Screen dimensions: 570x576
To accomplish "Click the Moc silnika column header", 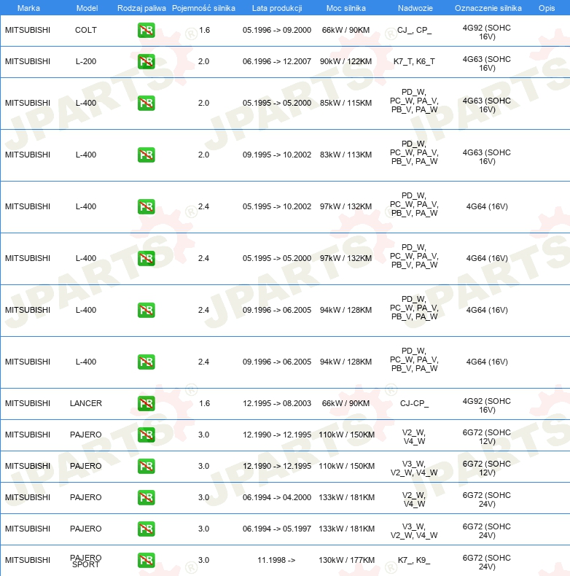I will pyautogui.click(x=346, y=8).
